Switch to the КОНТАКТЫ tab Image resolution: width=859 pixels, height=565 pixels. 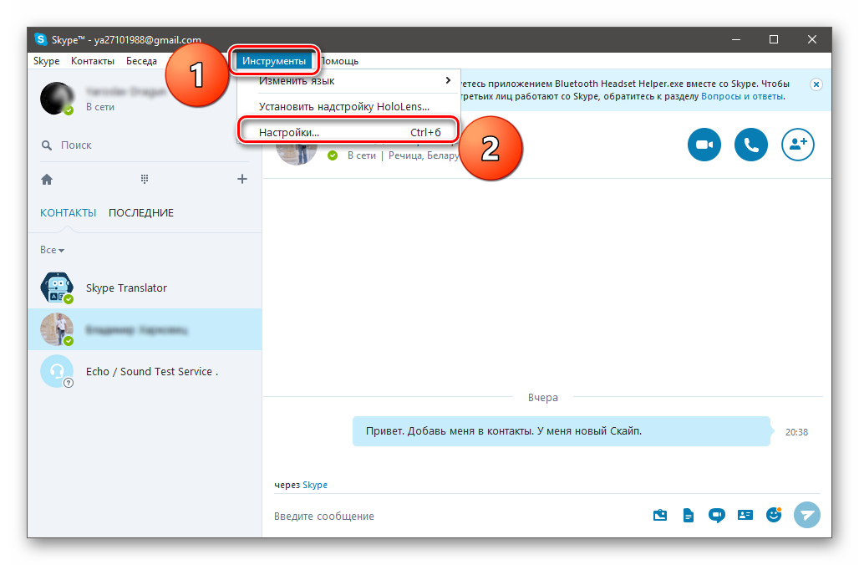[68, 212]
